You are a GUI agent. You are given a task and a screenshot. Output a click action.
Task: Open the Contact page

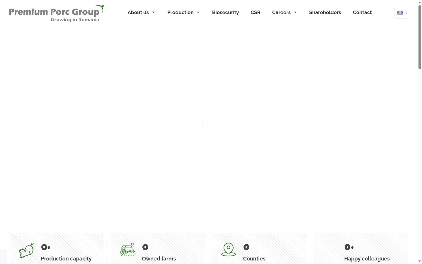(362, 12)
